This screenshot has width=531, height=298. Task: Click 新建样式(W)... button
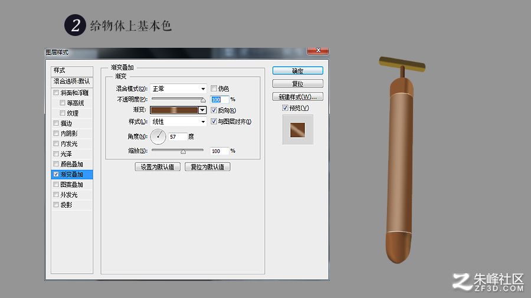[x=298, y=97]
